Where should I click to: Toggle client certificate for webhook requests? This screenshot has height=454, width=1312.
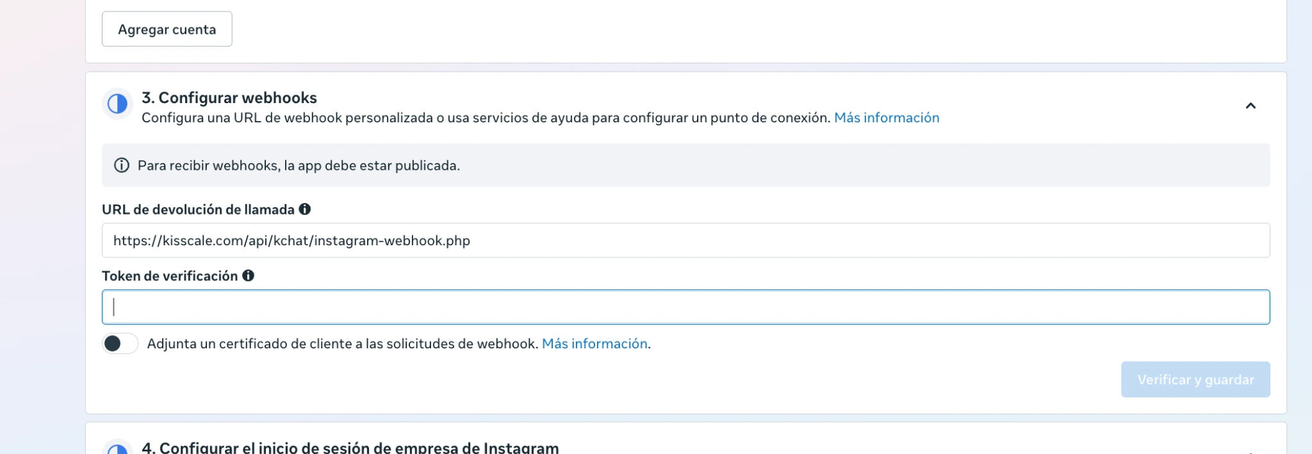pyautogui.click(x=120, y=343)
